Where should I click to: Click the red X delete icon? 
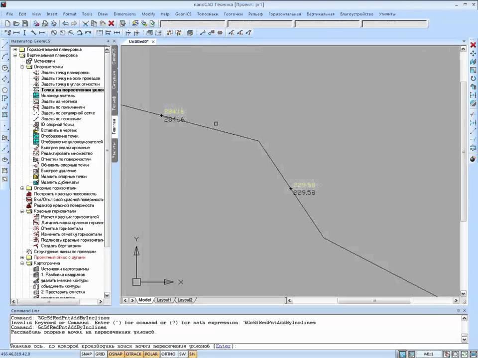111,23
